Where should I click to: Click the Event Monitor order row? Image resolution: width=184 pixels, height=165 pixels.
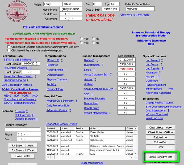(x=90, y=132)
